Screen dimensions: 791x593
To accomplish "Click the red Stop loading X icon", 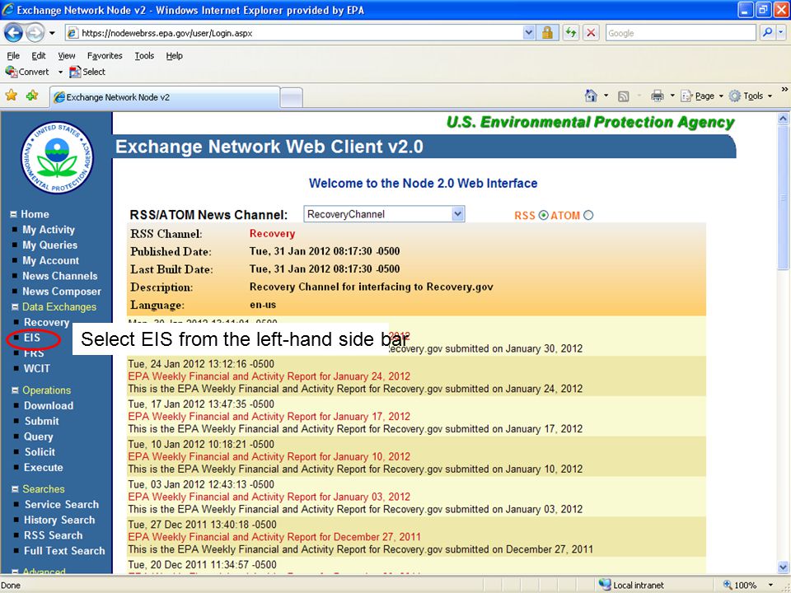I will pos(591,33).
